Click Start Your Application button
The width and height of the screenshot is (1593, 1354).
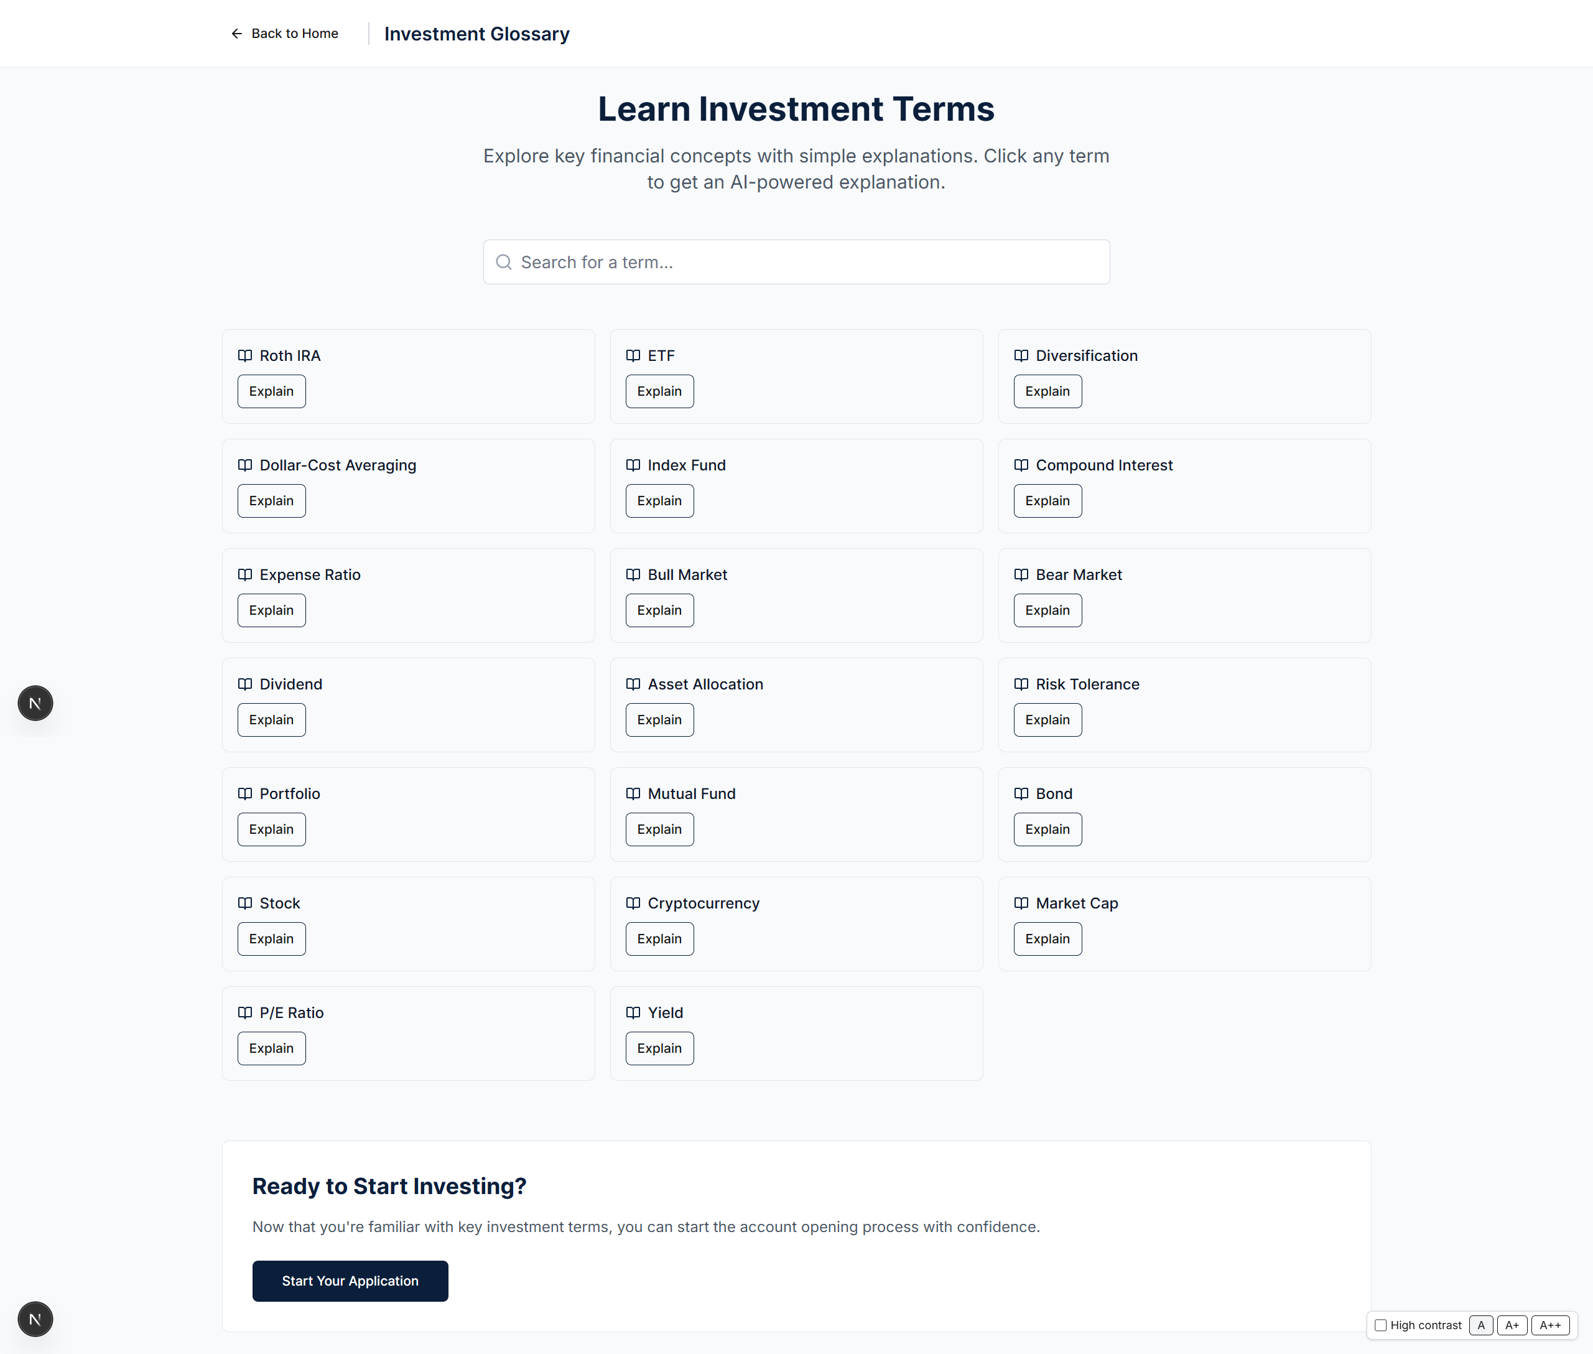[350, 1281]
